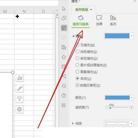Open the 填充 preset color dropdown arrow
The height and width of the screenshot is (138, 138).
coord(131,36)
